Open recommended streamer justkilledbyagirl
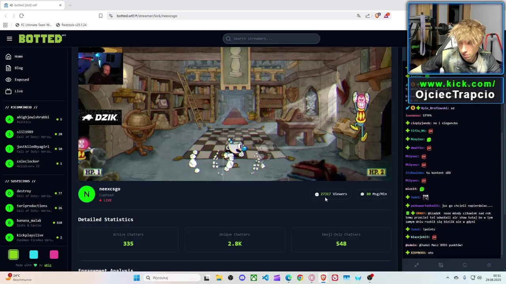This screenshot has width=506, height=284. click(x=34, y=149)
